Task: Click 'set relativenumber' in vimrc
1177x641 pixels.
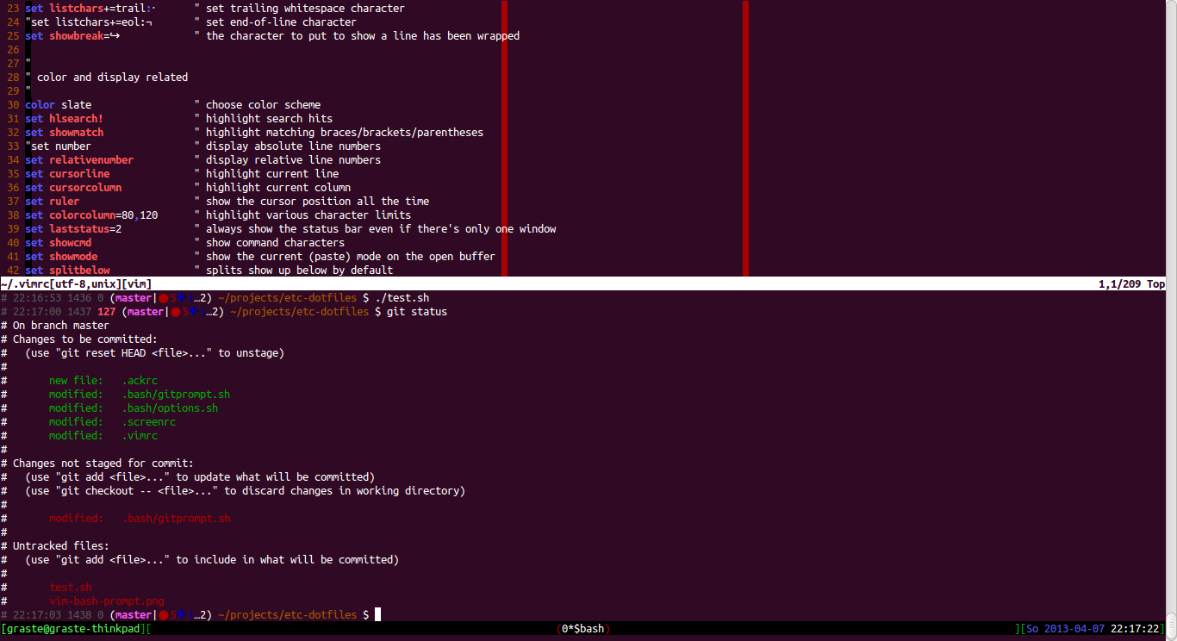Action: [x=79, y=159]
